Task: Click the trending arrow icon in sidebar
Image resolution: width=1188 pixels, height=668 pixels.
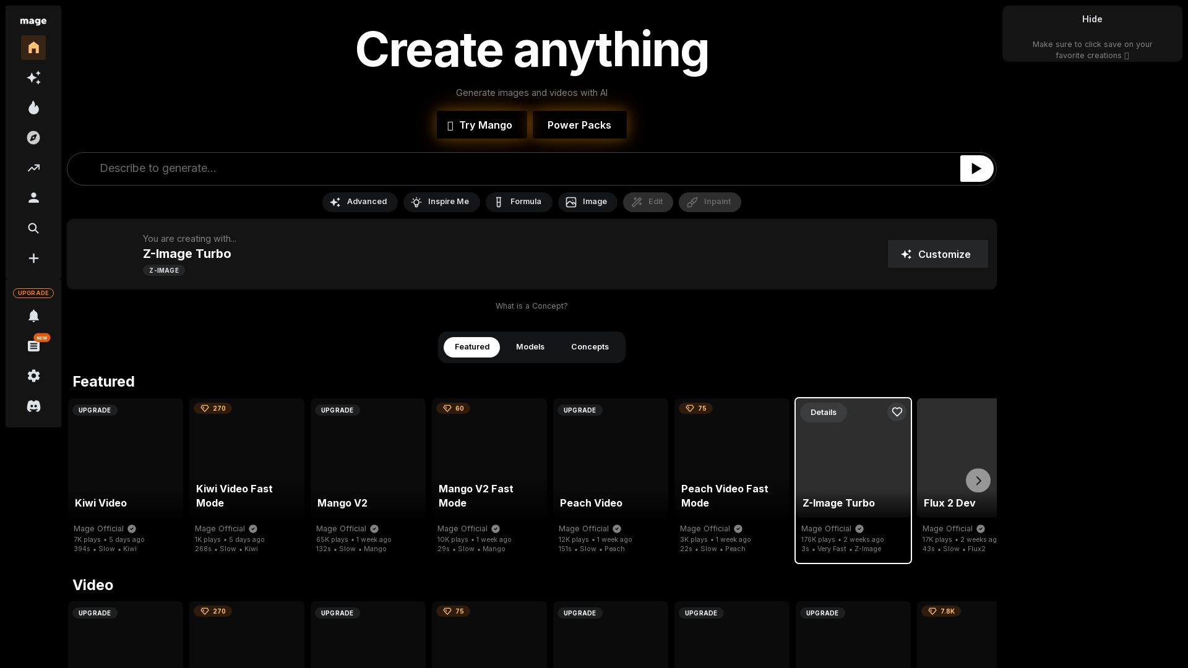Action: [33, 168]
